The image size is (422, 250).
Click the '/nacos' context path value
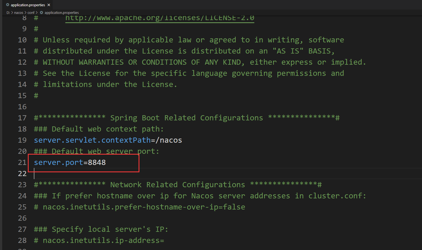tap(169, 140)
